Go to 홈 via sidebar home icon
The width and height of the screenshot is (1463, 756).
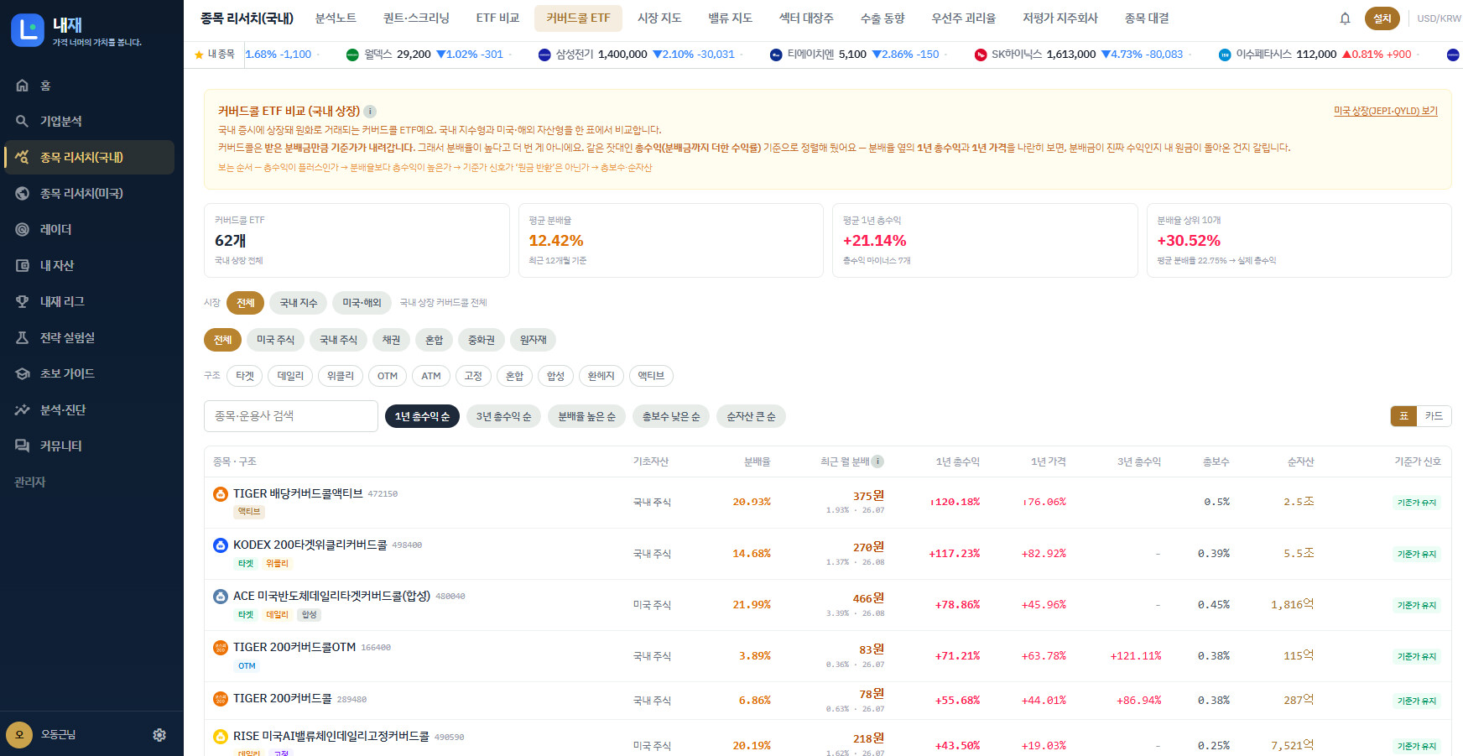[23, 86]
